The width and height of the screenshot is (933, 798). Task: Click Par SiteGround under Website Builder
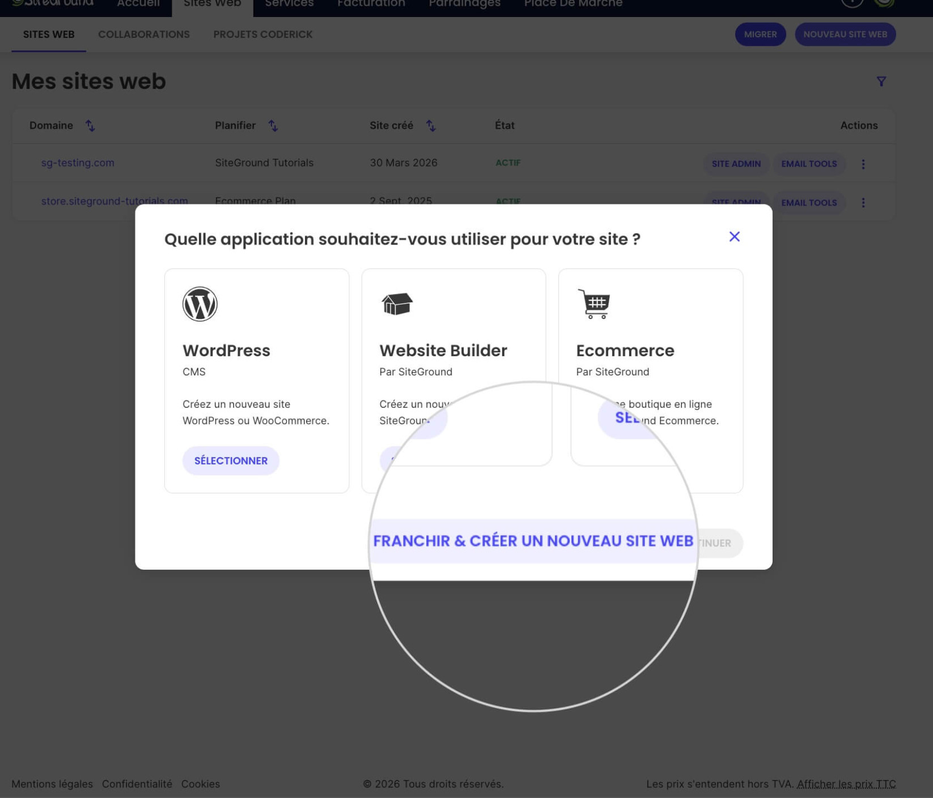pos(415,372)
